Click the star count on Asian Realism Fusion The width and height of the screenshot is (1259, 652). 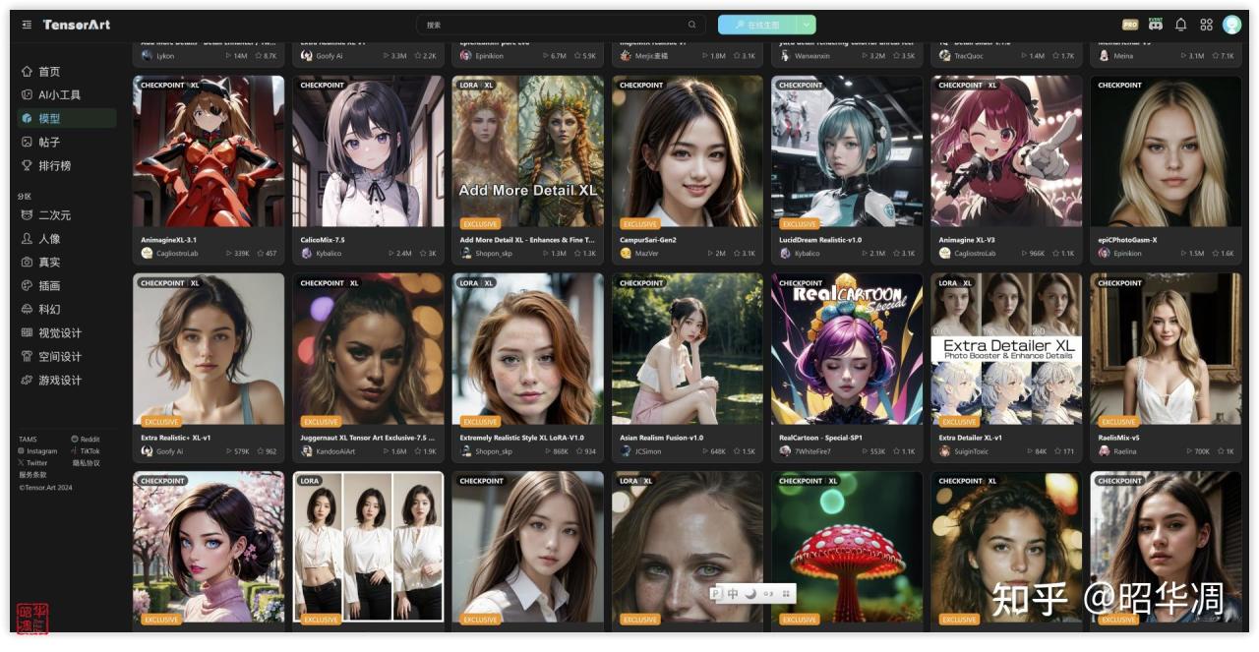745,451
